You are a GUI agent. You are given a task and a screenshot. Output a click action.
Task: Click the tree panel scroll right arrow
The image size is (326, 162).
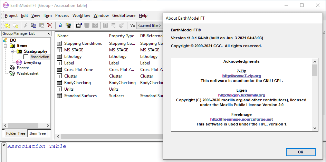tap(48, 125)
